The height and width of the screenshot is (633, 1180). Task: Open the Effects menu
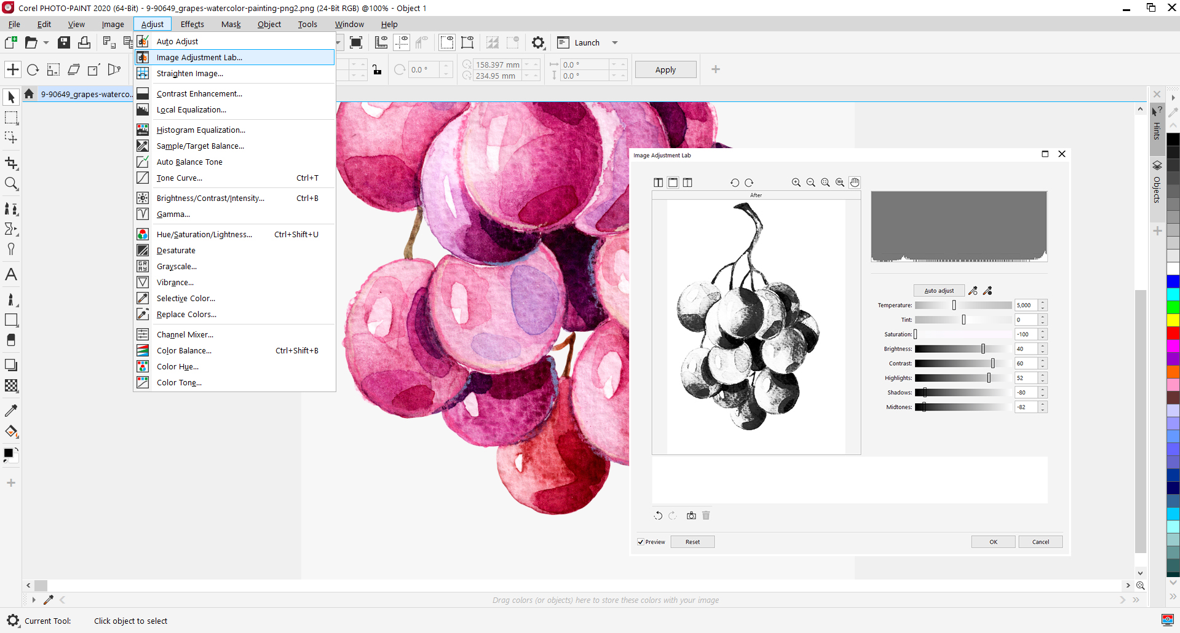(192, 24)
